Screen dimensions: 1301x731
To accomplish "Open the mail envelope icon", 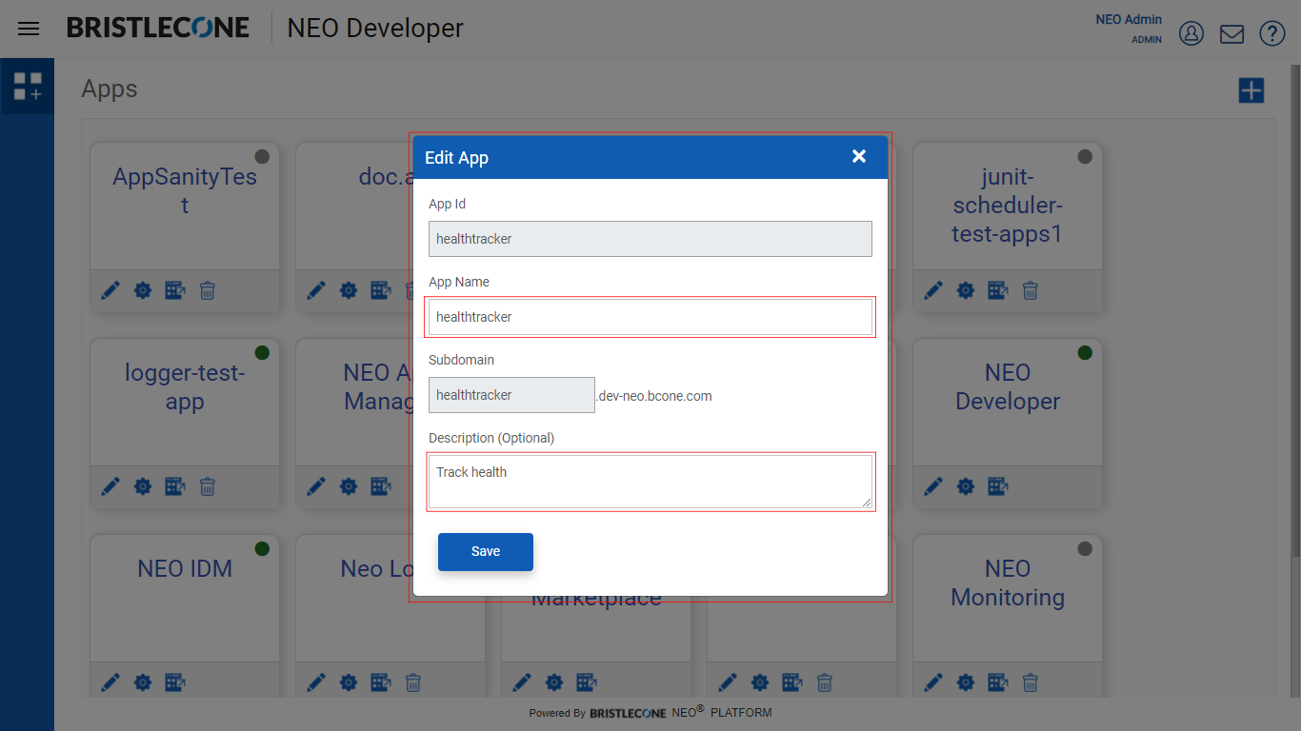I will click(1231, 34).
